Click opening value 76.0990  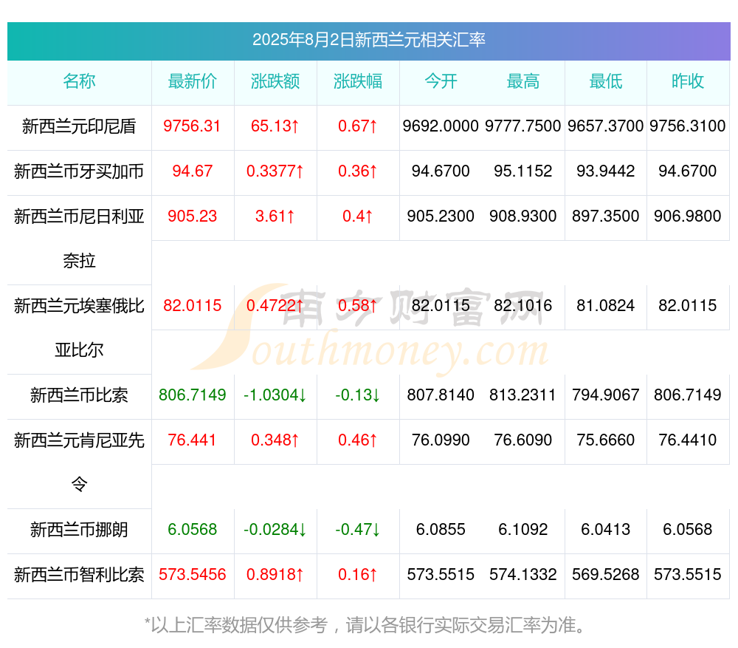tap(441, 440)
